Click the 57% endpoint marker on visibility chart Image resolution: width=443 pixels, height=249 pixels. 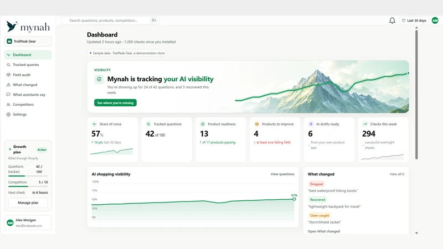[294, 199]
